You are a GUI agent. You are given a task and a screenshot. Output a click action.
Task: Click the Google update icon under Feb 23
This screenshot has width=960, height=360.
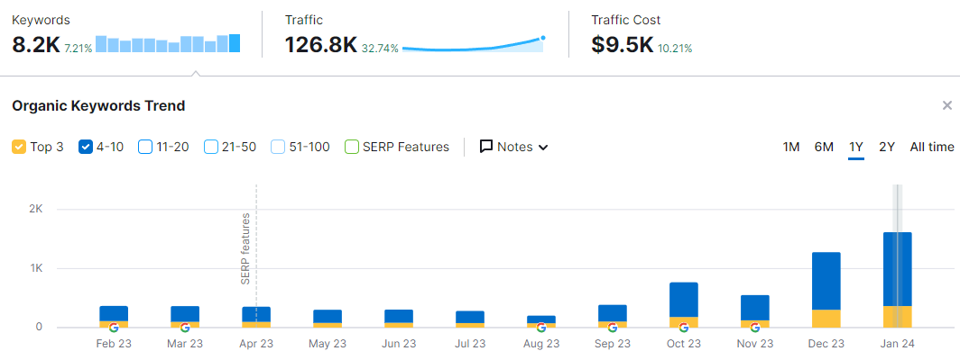coord(114,328)
